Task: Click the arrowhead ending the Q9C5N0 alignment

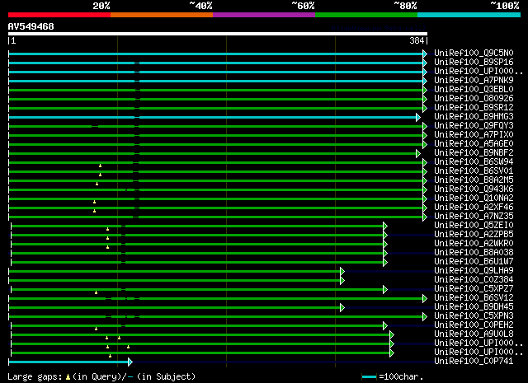Action: (425, 54)
